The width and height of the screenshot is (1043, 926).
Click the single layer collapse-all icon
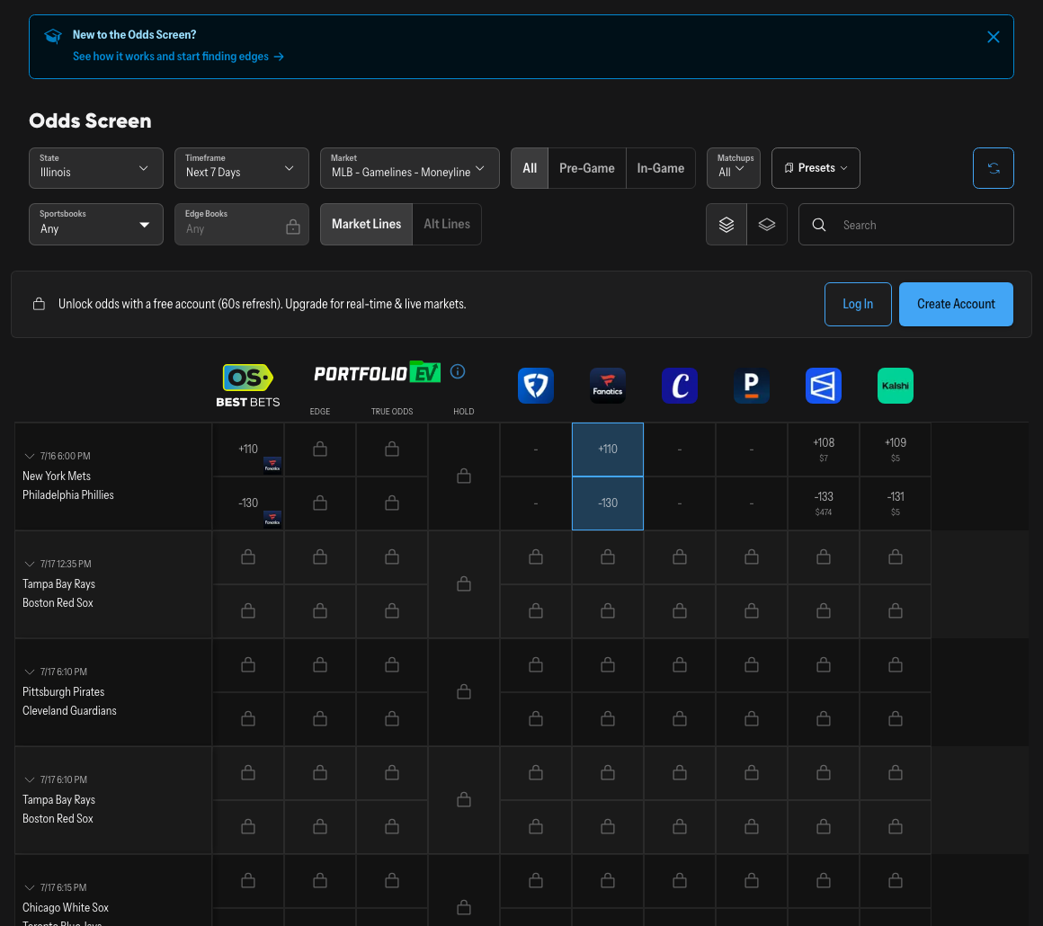pyautogui.click(x=767, y=225)
